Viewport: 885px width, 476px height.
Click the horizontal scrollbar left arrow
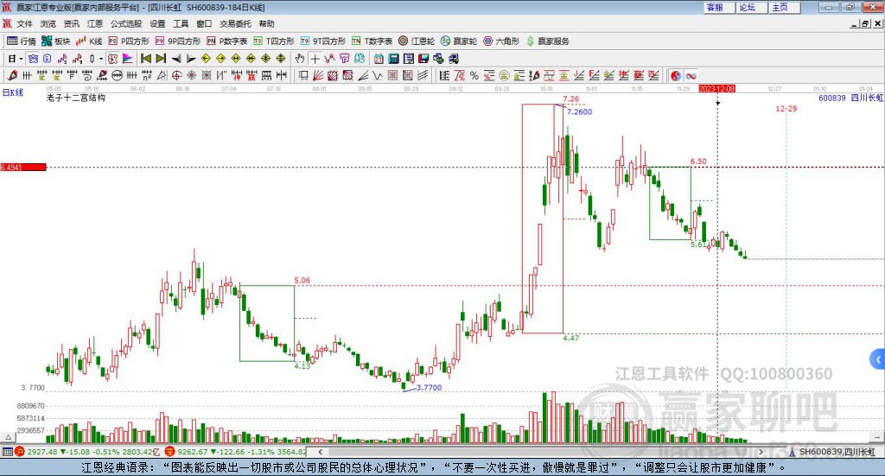coord(321,452)
